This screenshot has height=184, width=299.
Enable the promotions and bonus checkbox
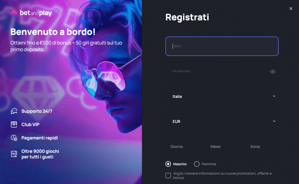tap(168, 175)
